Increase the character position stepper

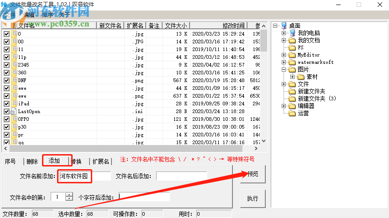(x=69, y=194)
